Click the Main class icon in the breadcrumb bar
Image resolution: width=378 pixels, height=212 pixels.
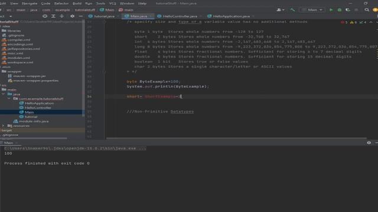coord(102,10)
